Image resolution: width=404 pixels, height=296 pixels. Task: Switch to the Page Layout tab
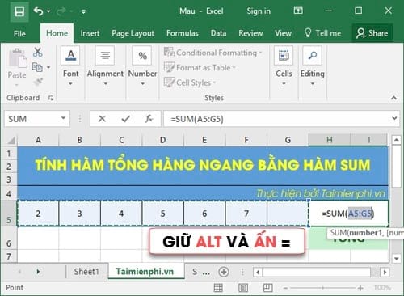click(x=133, y=33)
